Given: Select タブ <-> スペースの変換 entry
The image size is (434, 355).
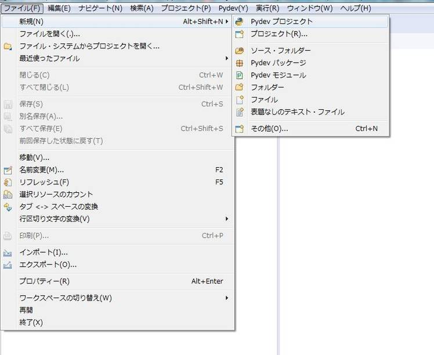Looking at the screenshot, I should click(x=117, y=207).
